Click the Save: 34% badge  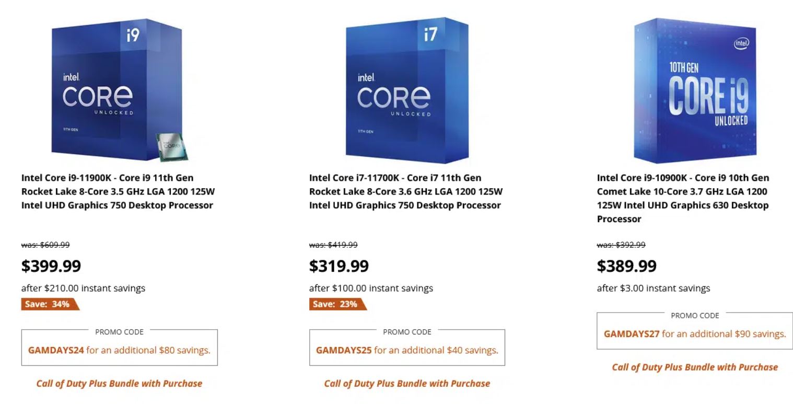48,304
